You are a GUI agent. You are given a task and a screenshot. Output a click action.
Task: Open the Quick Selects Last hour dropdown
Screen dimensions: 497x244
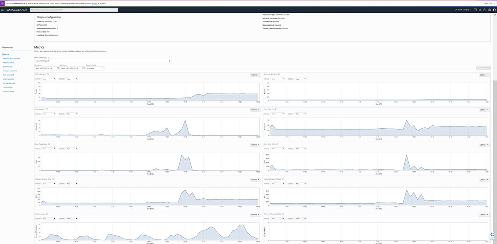pyautogui.click(x=95, y=68)
